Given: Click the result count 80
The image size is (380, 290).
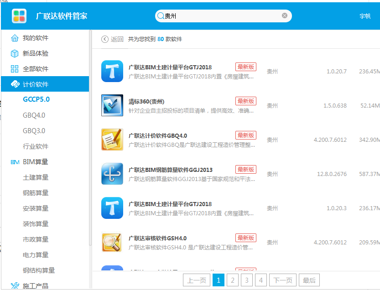Looking at the screenshot, I should 161,39.
